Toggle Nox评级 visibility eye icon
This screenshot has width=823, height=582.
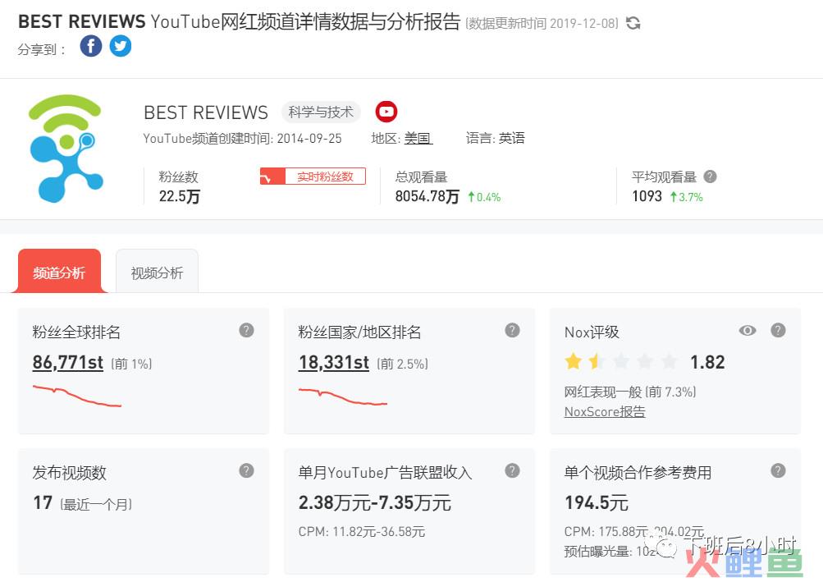[x=748, y=330]
